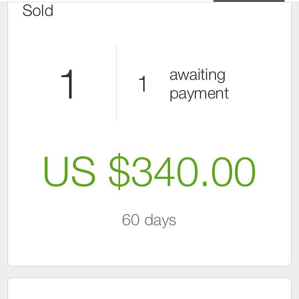Image resolution: width=299 pixels, height=299 pixels.
Task: Open the awaiting payment label
Action: 199,85
